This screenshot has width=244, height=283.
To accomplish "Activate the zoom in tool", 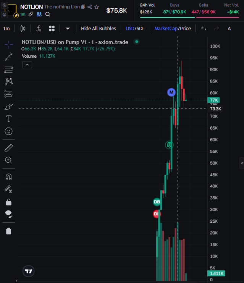I will pos(9,160).
